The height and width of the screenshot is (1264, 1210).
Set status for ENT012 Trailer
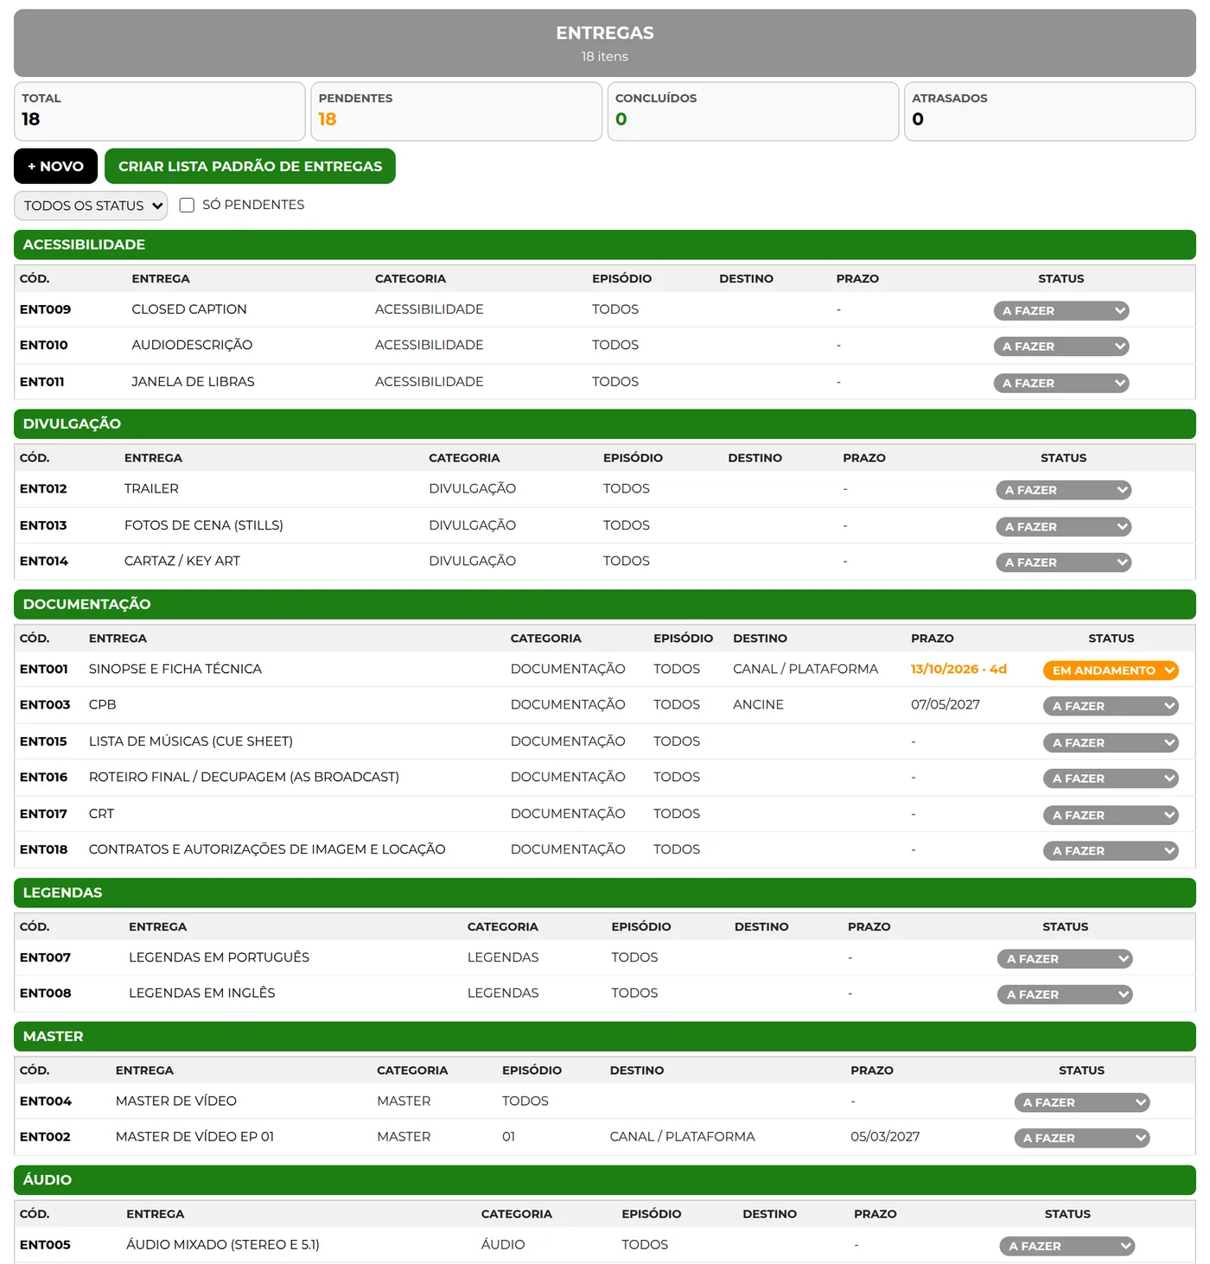tap(1064, 490)
